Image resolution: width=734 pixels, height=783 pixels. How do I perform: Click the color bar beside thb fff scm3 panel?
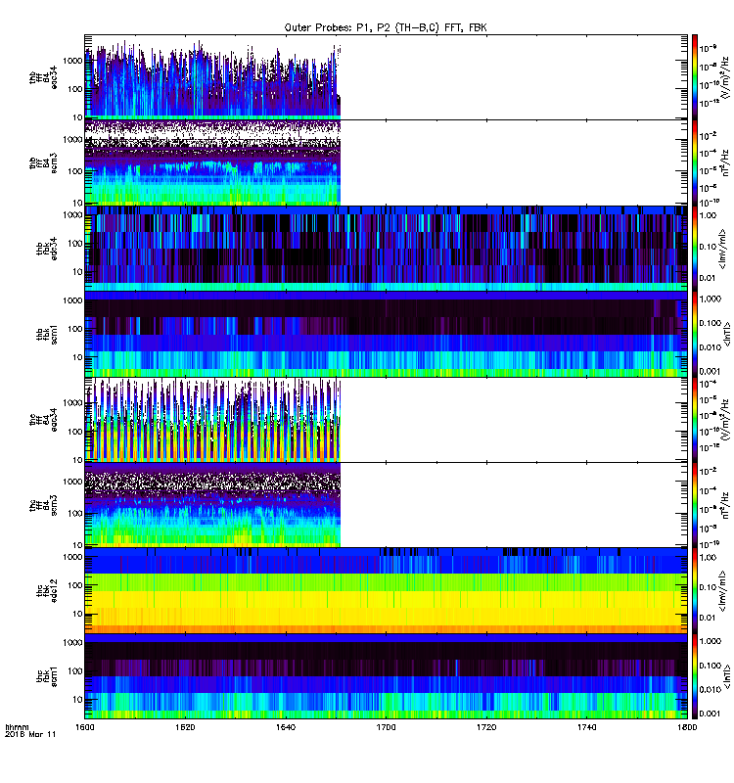click(695, 162)
